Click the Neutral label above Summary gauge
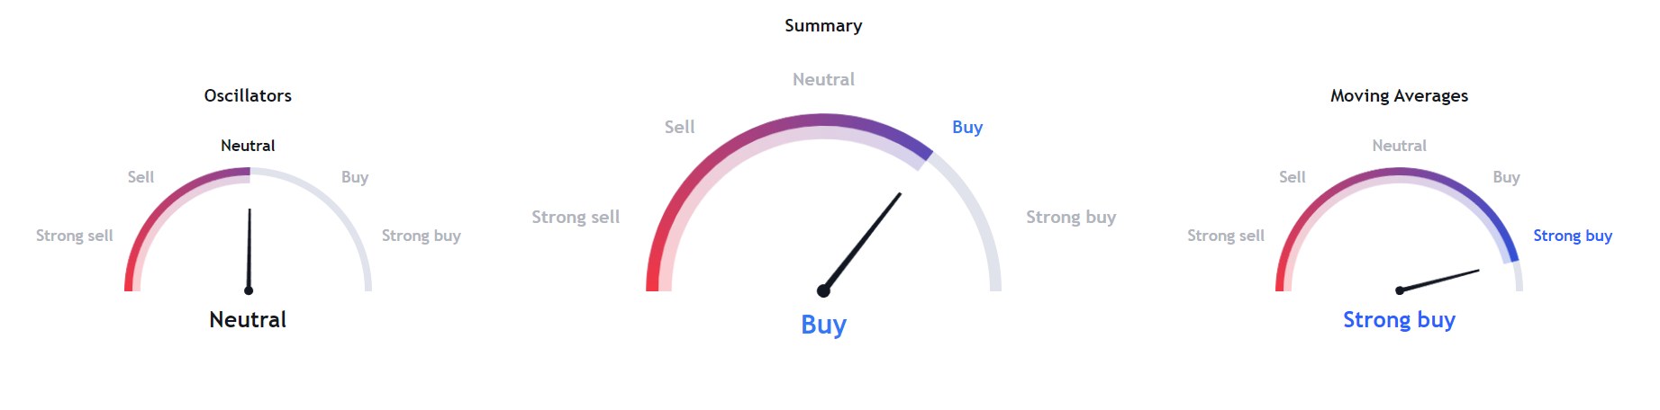This screenshot has width=1660, height=410. 823,79
